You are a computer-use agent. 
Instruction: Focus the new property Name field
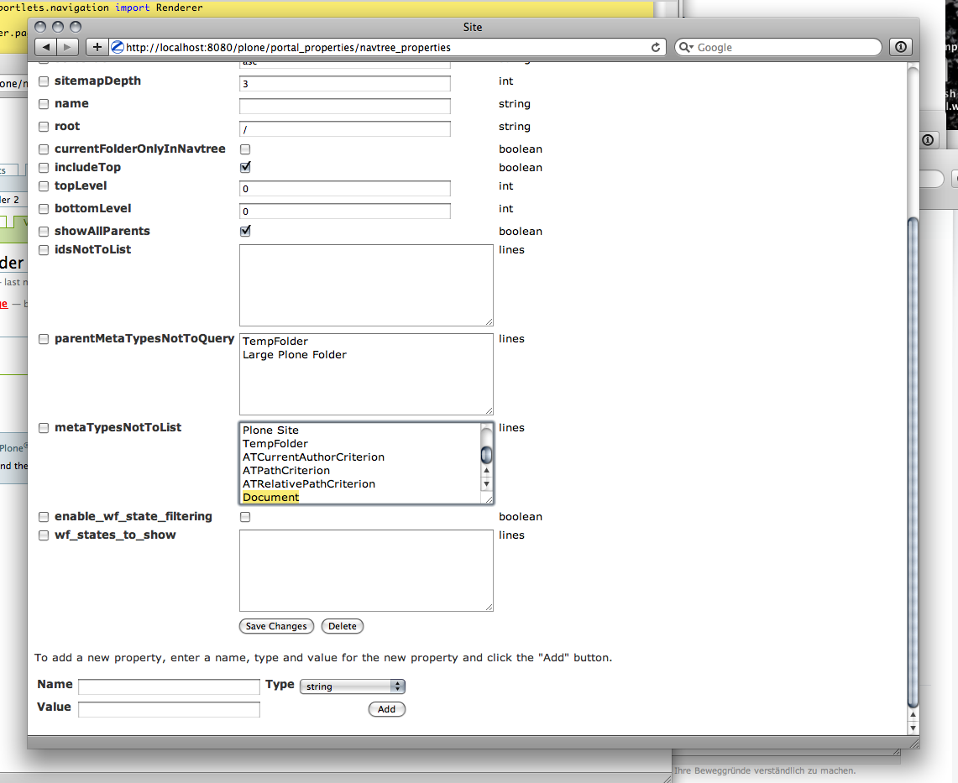(169, 686)
